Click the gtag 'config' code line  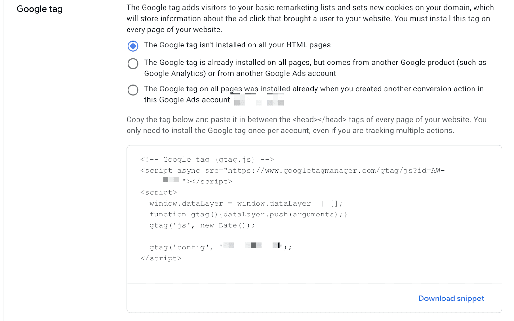[220, 247]
